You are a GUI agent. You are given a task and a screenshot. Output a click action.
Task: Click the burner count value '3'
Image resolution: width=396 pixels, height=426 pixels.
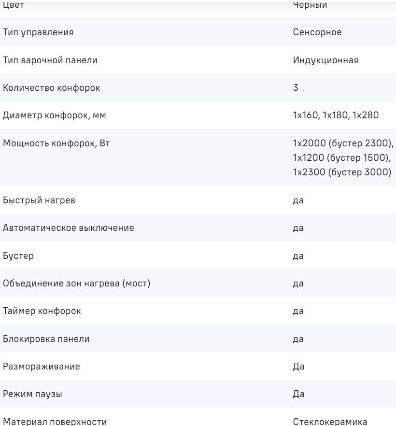point(296,88)
